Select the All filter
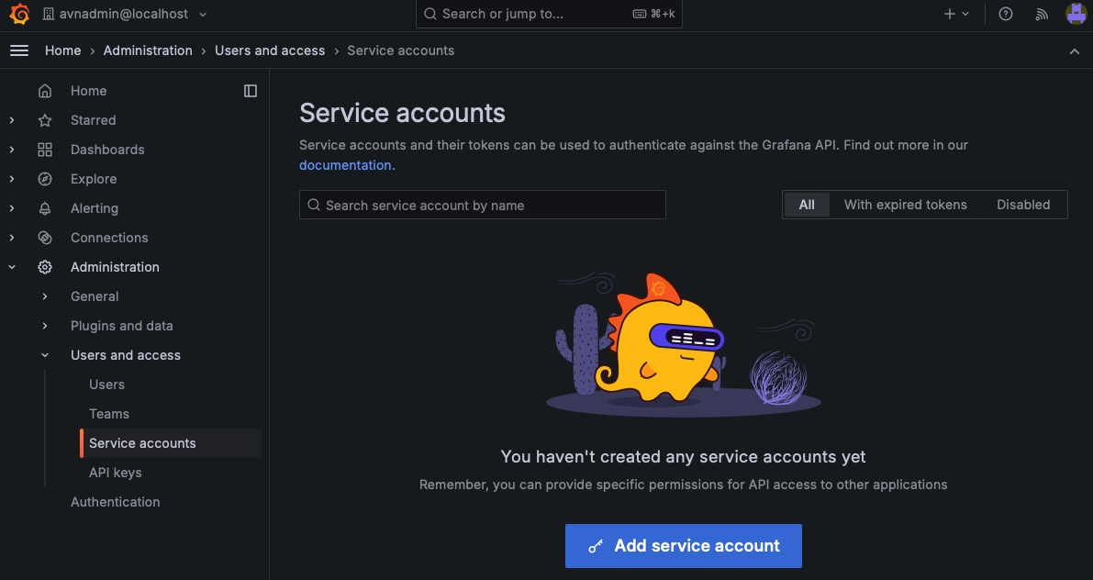The height and width of the screenshot is (580, 1093). 807,205
